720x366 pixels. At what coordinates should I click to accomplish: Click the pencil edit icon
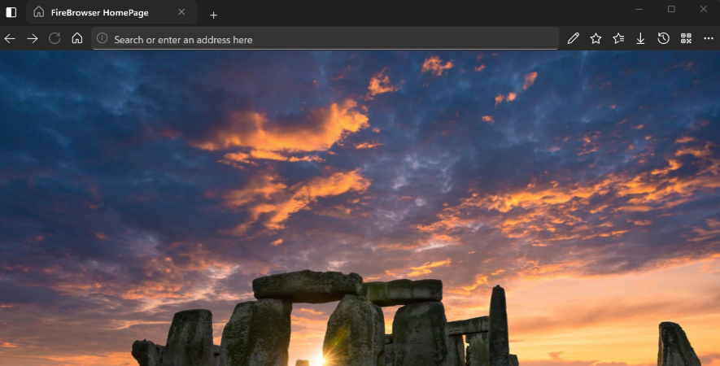574,38
